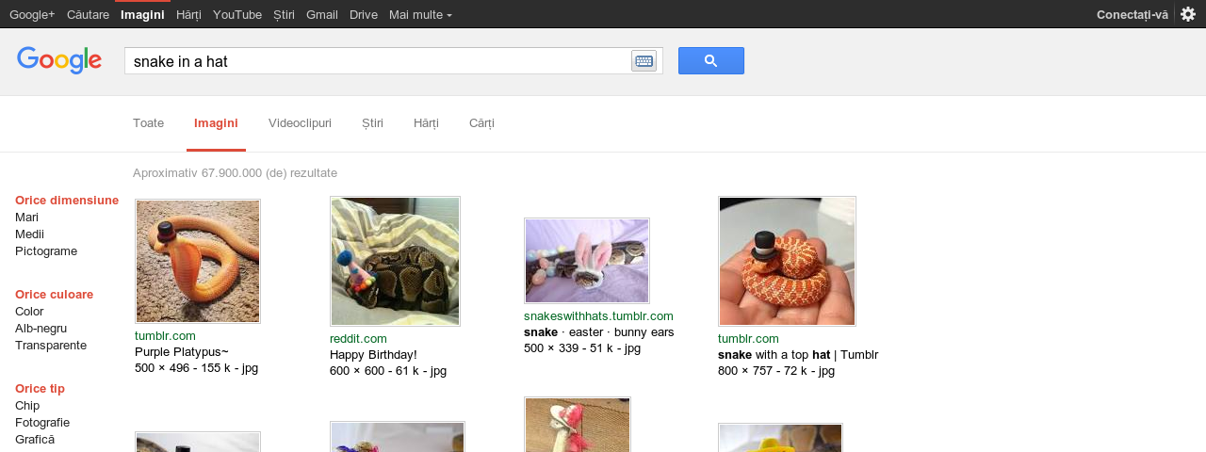This screenshot has height=452, width=1206.
Task: Click the Conectați-vă sign-in link
Action: click(x=1132, y=14)
